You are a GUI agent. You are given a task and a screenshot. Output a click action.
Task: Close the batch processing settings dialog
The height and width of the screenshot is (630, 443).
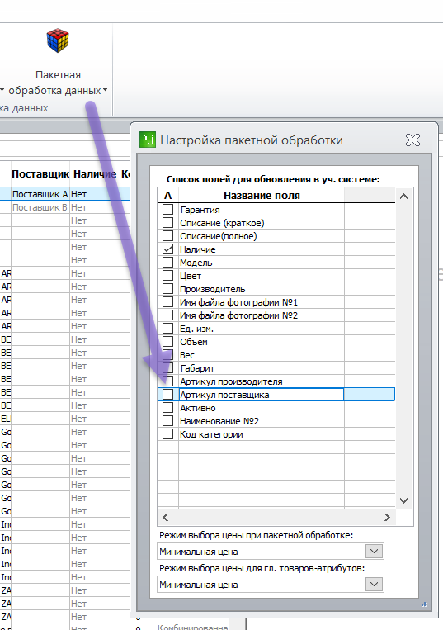[x=412, y=140]
